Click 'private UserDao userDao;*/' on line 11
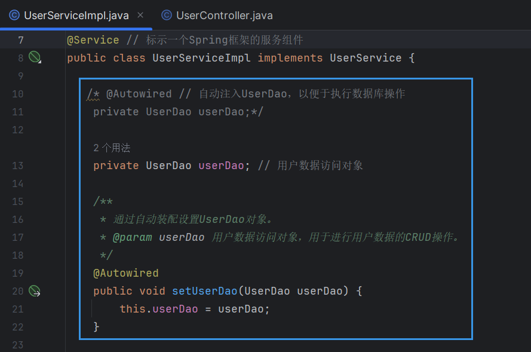 (178, 112)
